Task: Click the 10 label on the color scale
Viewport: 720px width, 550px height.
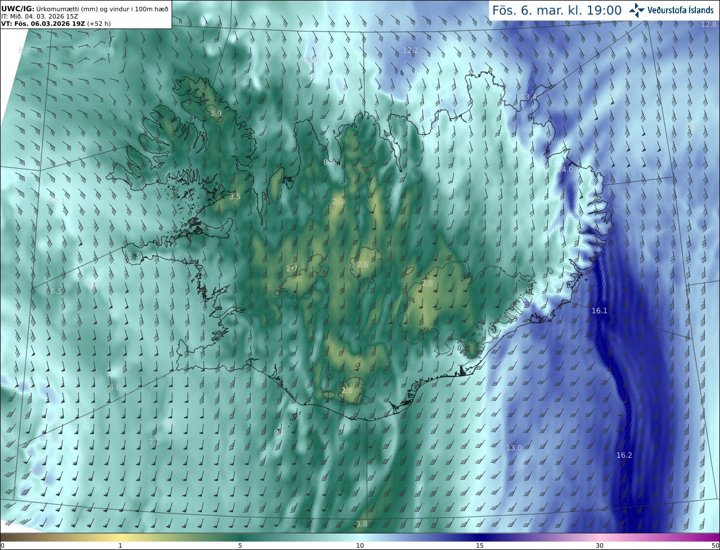Action: coord(360,546)
